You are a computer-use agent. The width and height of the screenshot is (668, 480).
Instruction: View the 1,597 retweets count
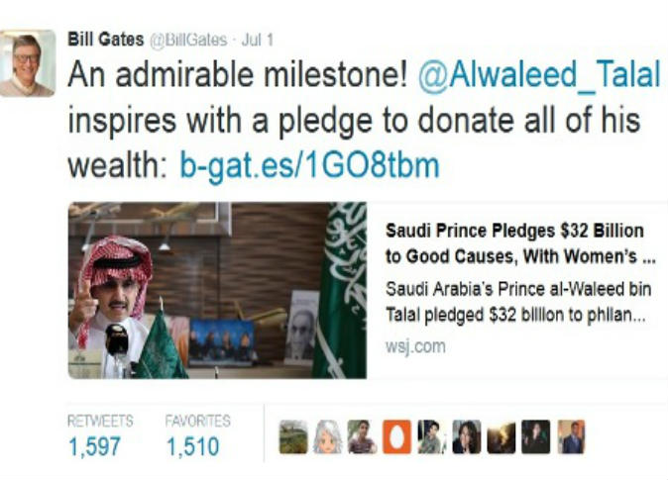[x=94, y=446]
